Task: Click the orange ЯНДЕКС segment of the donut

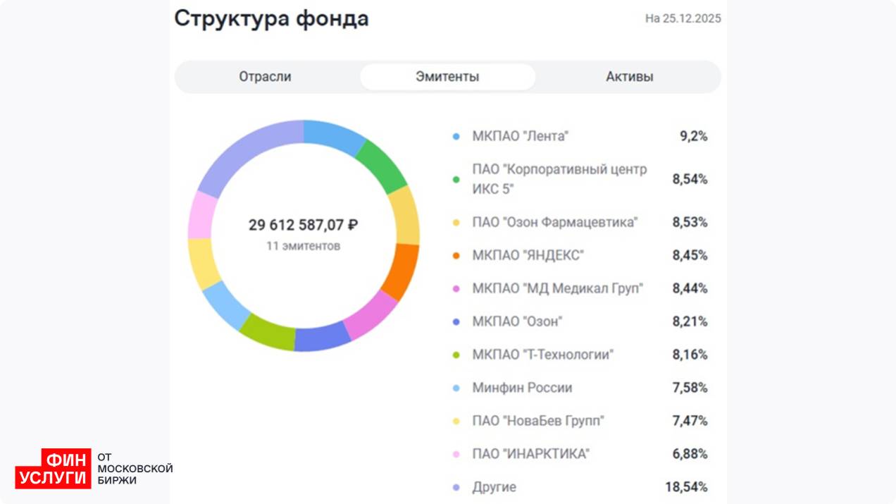Action: [401, 271]
